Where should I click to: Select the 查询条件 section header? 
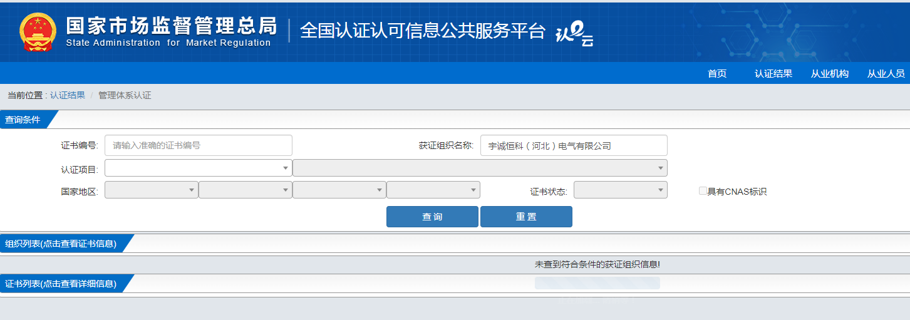[x=23, y=120]
